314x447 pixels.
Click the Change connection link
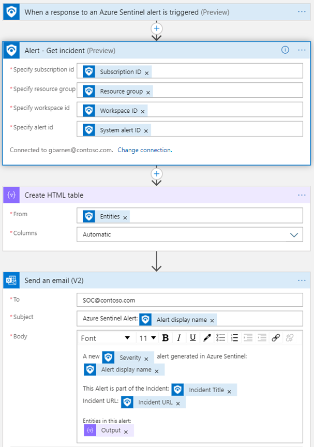point(145,150)
